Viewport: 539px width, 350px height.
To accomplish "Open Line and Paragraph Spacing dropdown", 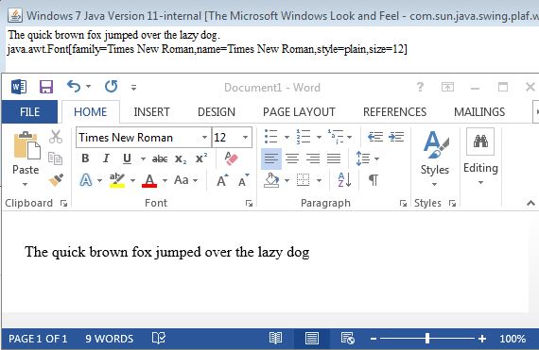I will tap(376, 158).
